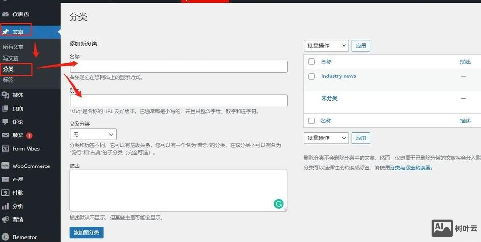481x242 pixels.
Task: Click the Marketing (营销) megaphone icon
Action: [x=5, y=219]
